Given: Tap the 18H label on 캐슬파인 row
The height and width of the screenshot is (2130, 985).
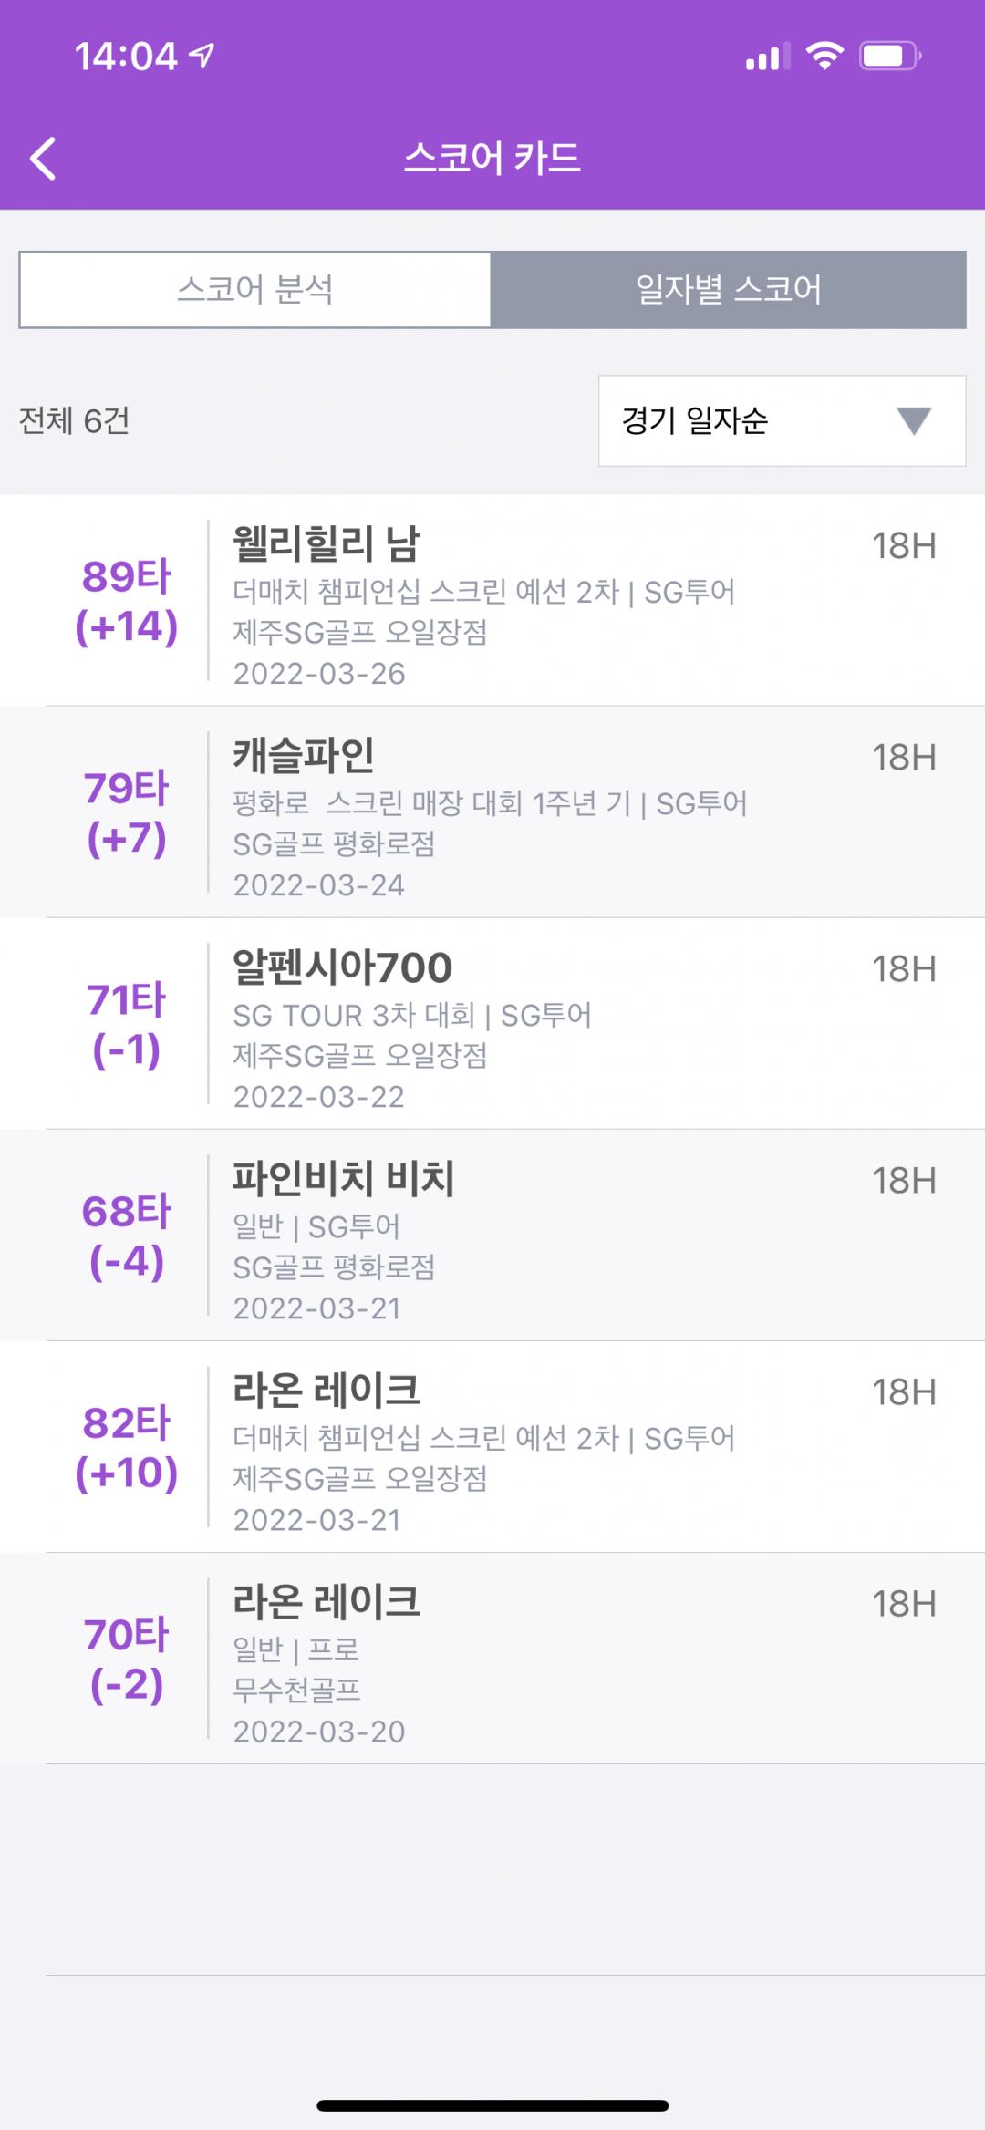Looking at the screenshot, I should click(x=904, y=758).
